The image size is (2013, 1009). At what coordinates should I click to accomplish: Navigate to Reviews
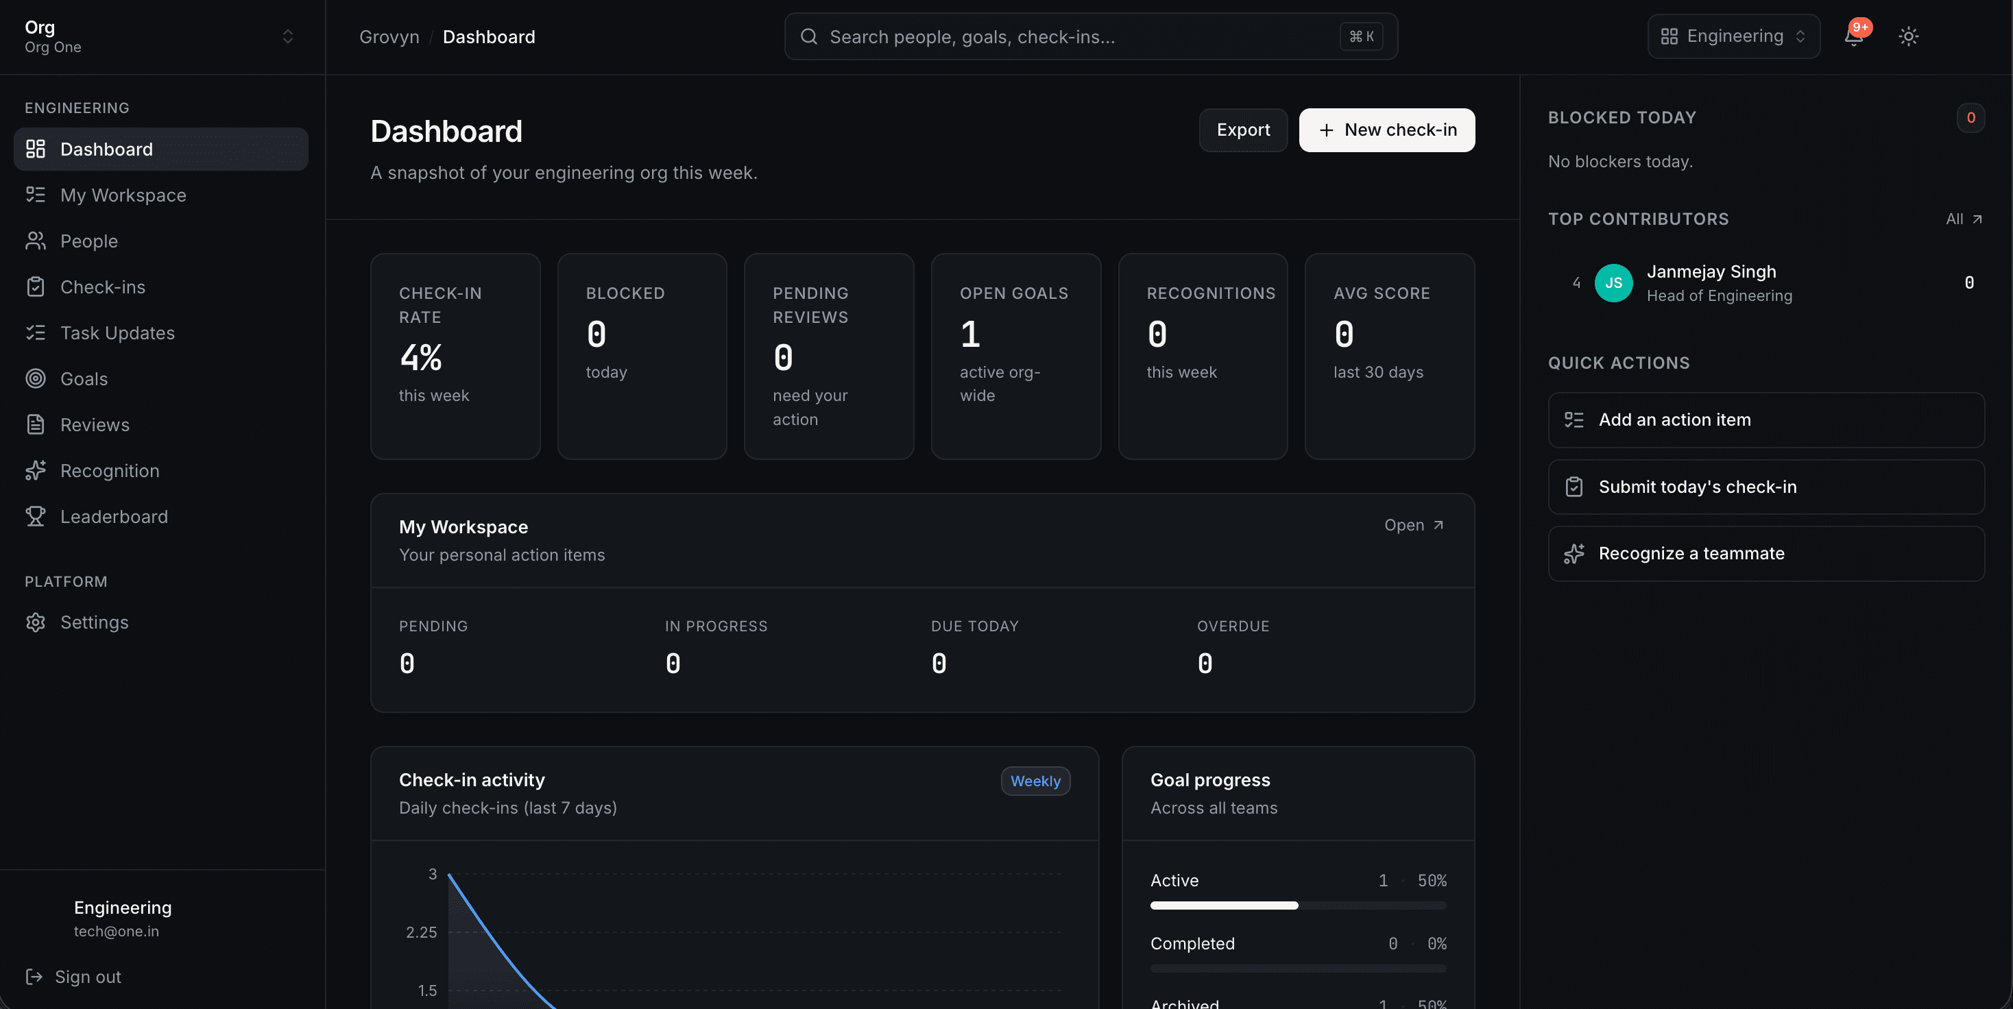point(161,425)
